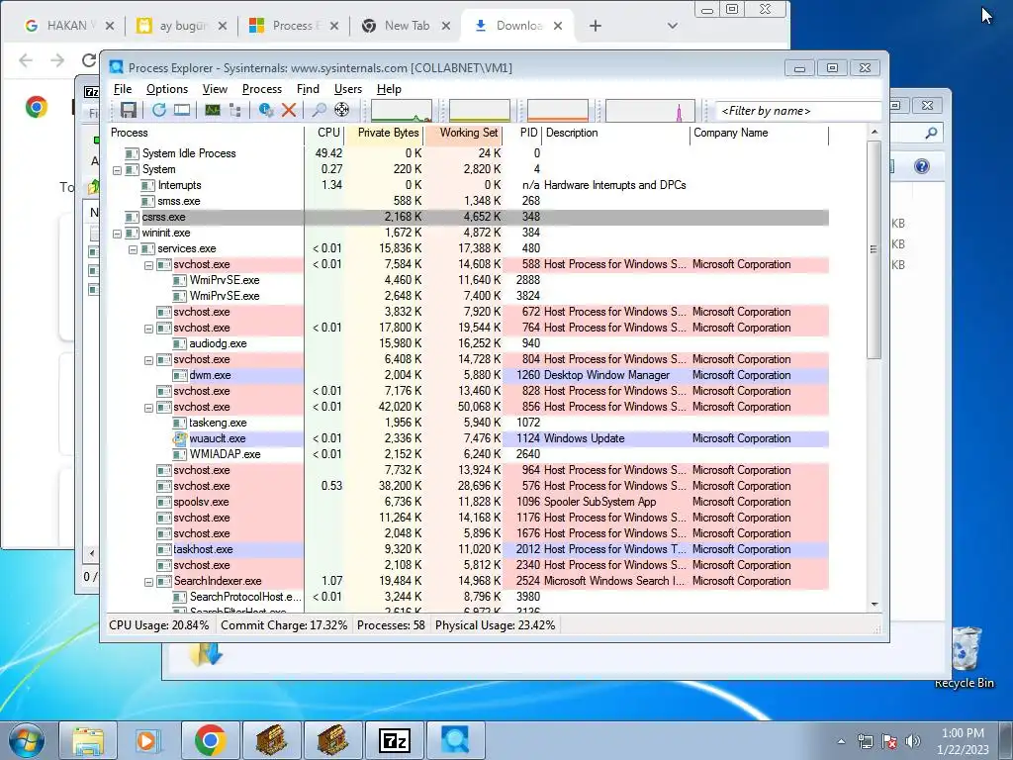Click the vertical scrollbar thumb in process list

(x=874, y=249)
